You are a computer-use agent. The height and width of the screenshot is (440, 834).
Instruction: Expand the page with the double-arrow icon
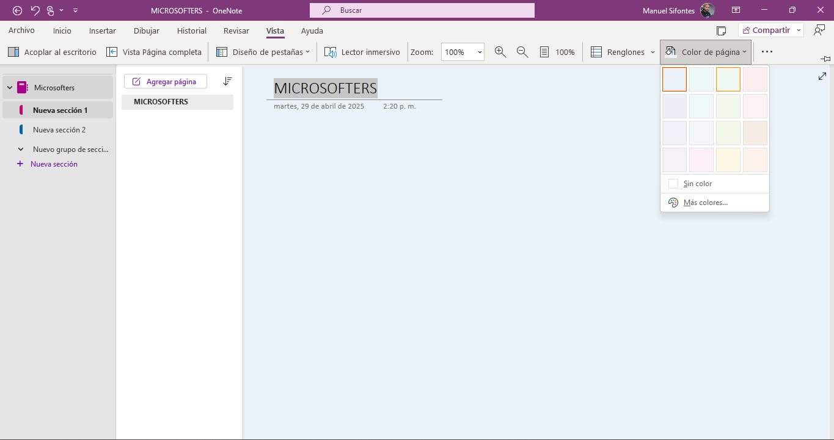(822, 76)
